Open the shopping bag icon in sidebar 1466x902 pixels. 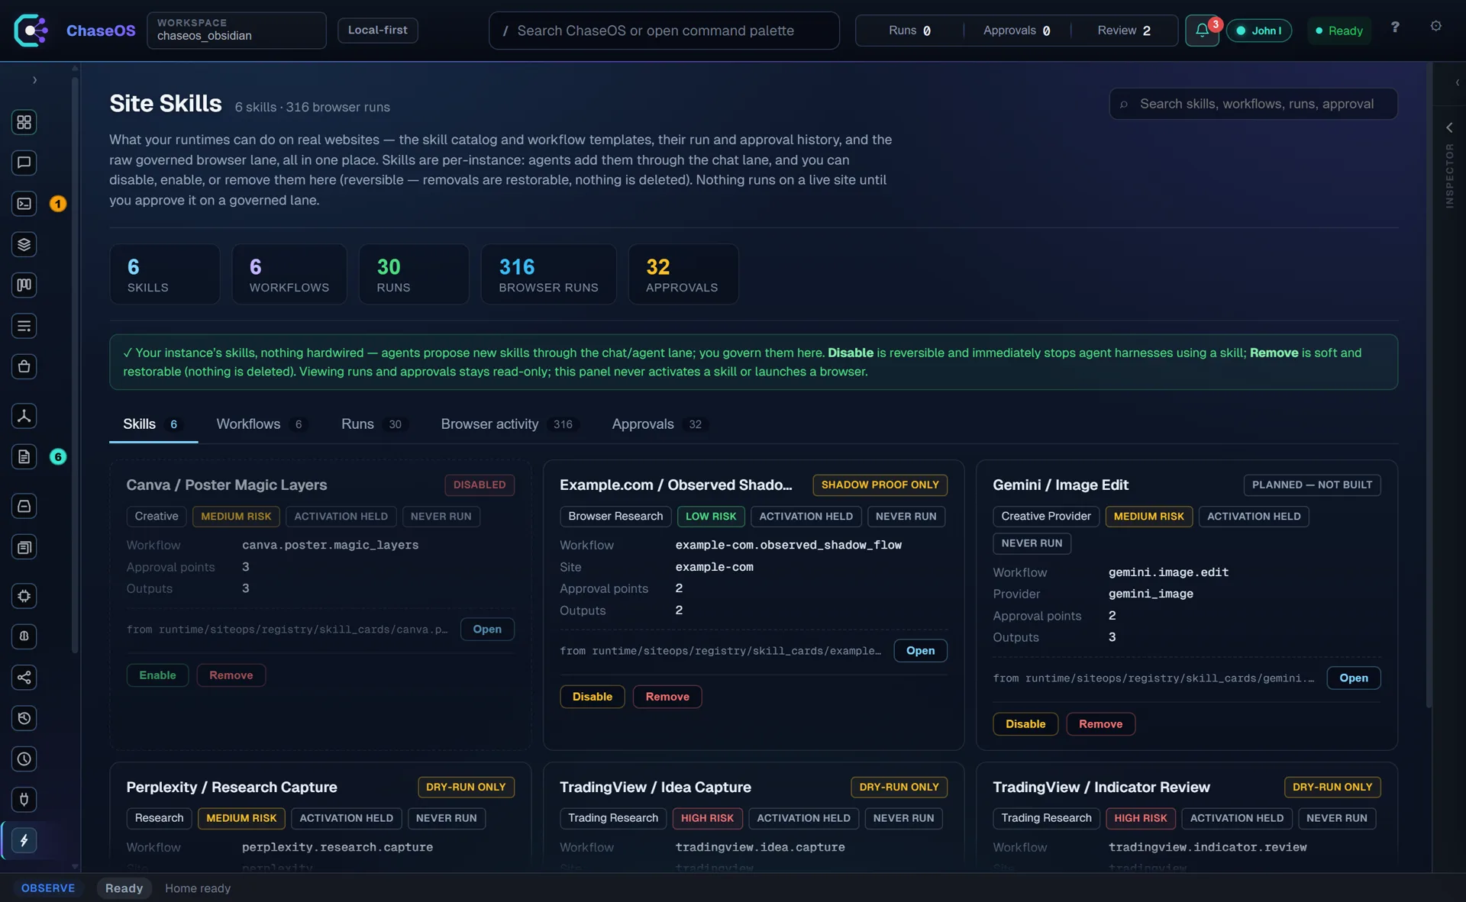coord(24,367)
